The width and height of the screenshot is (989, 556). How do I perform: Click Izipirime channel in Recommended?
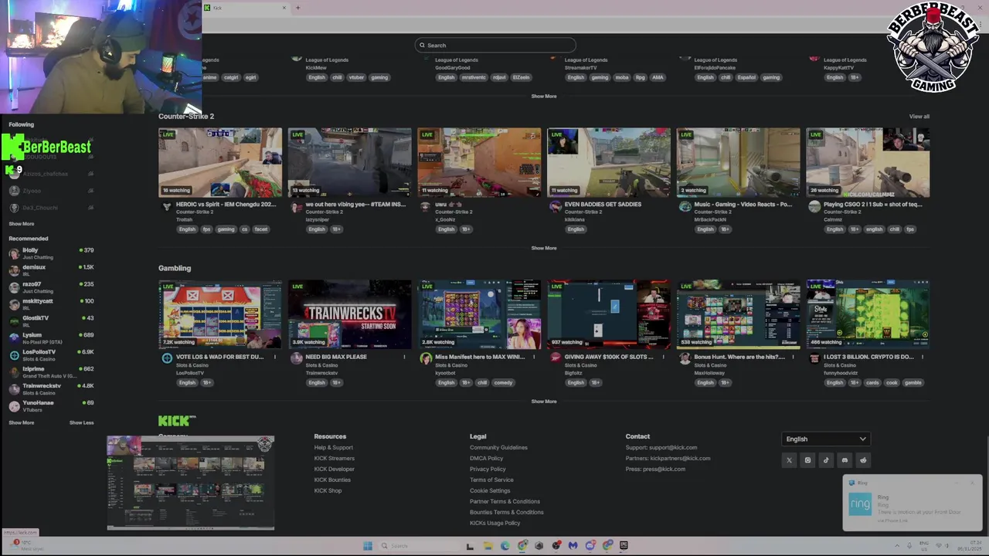tap(51, 372)
